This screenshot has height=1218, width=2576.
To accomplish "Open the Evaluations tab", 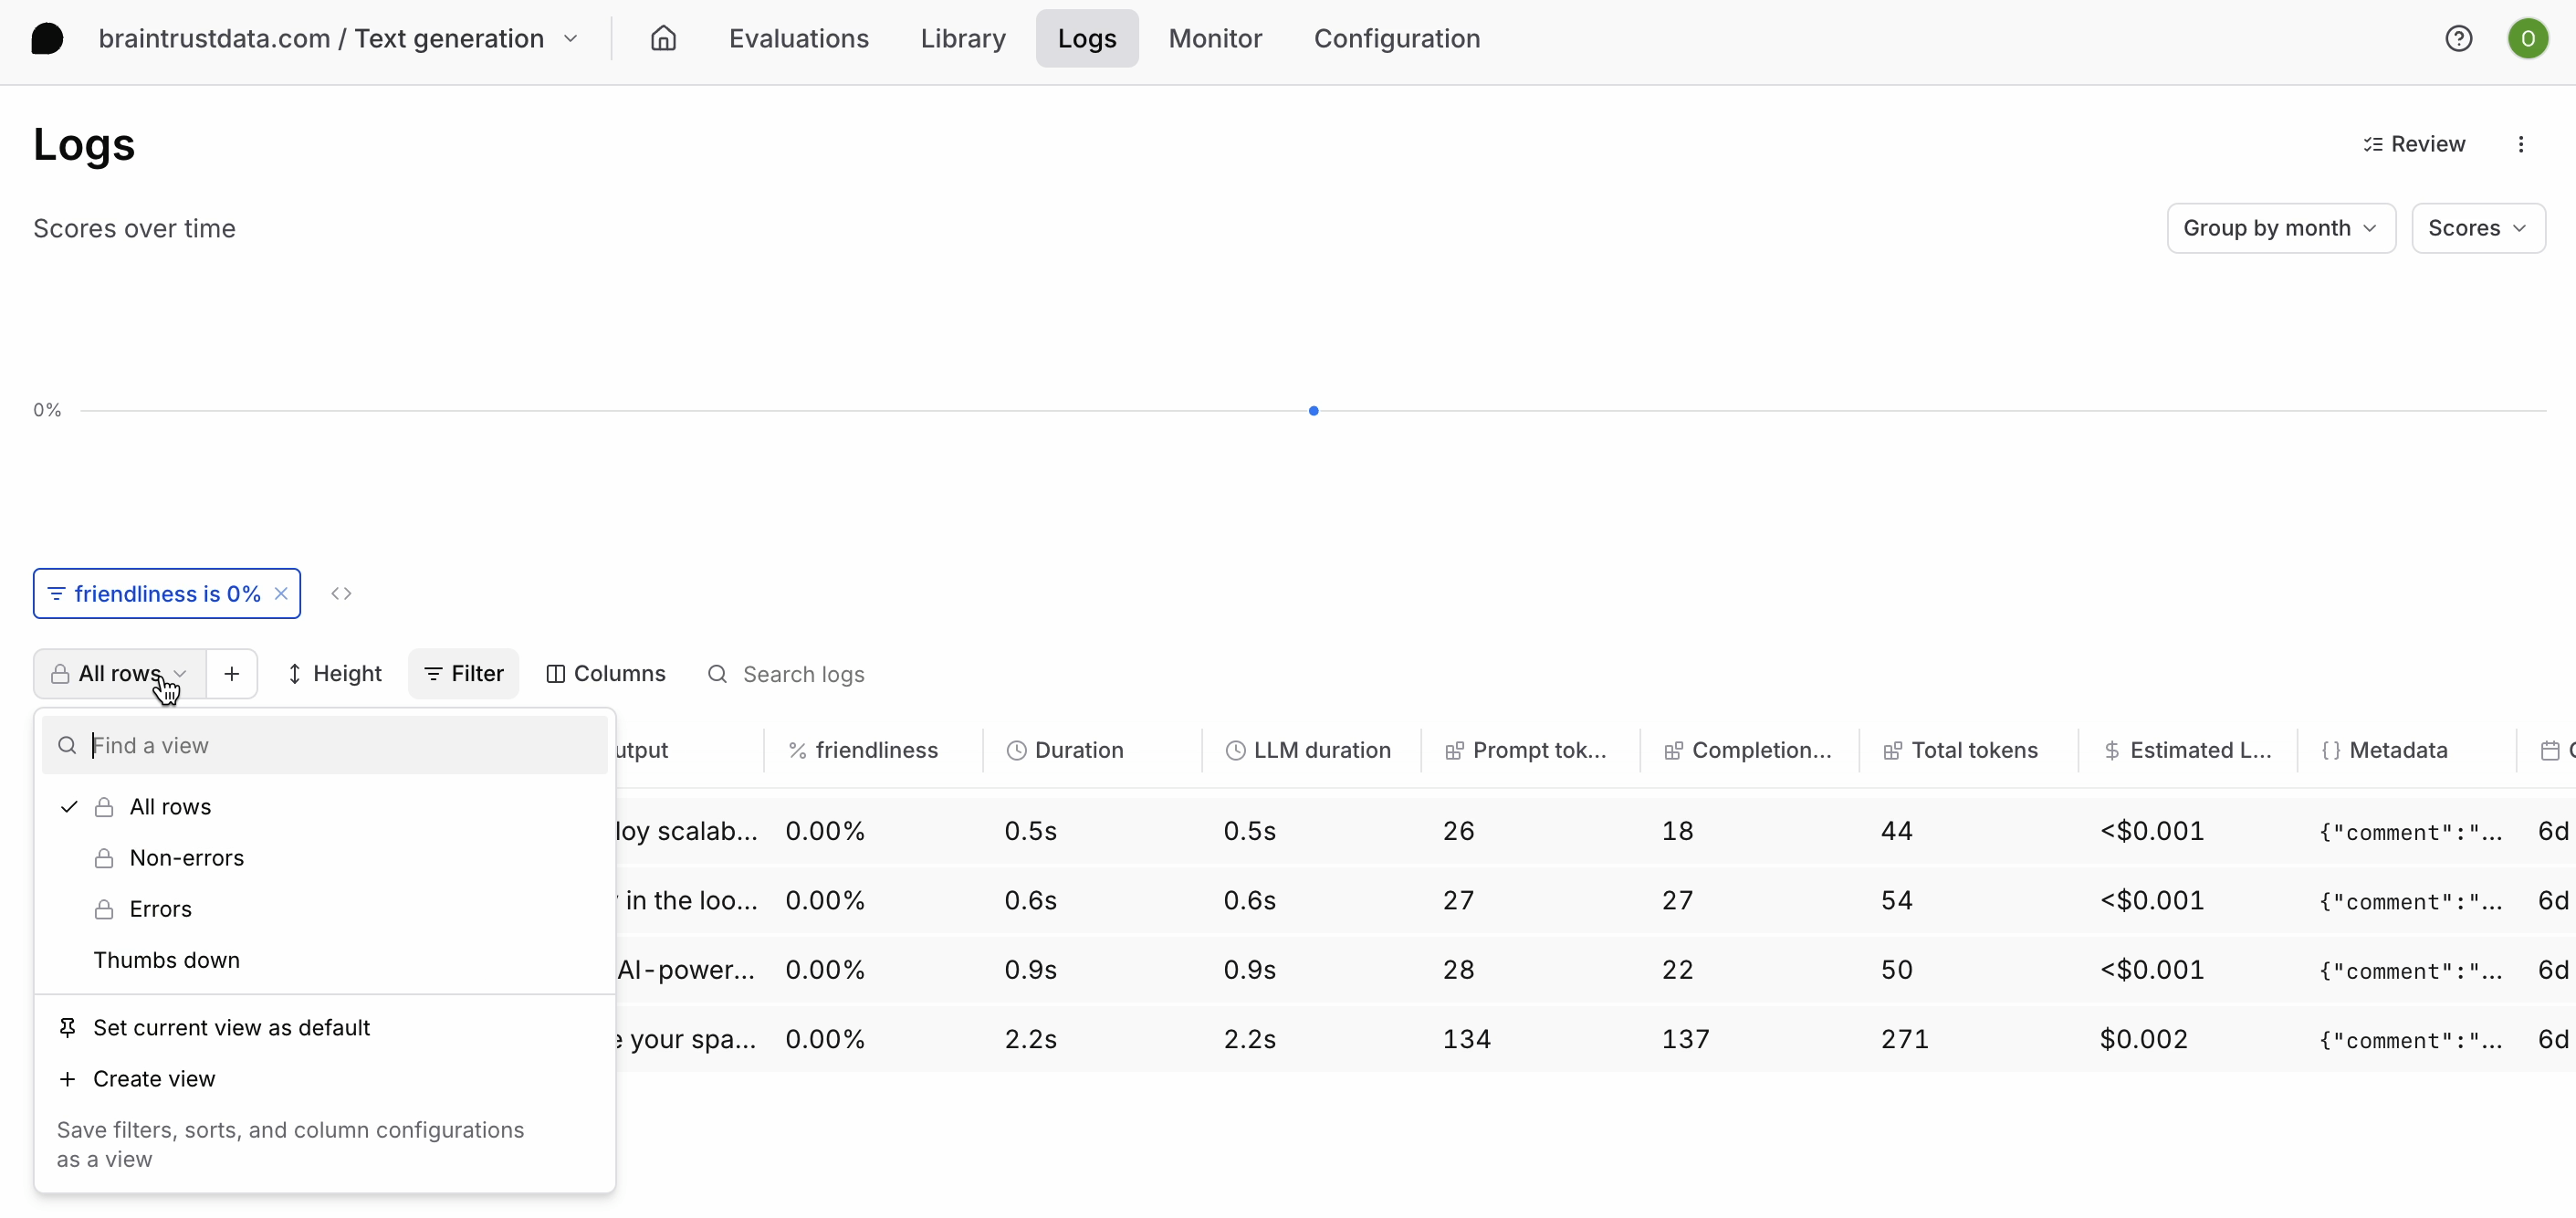I will point(798,38).
